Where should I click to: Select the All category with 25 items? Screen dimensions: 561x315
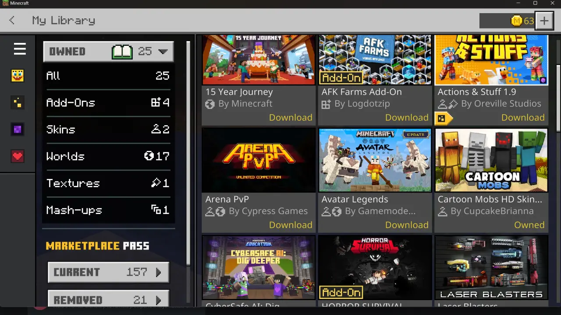click(x=108, y=76)
